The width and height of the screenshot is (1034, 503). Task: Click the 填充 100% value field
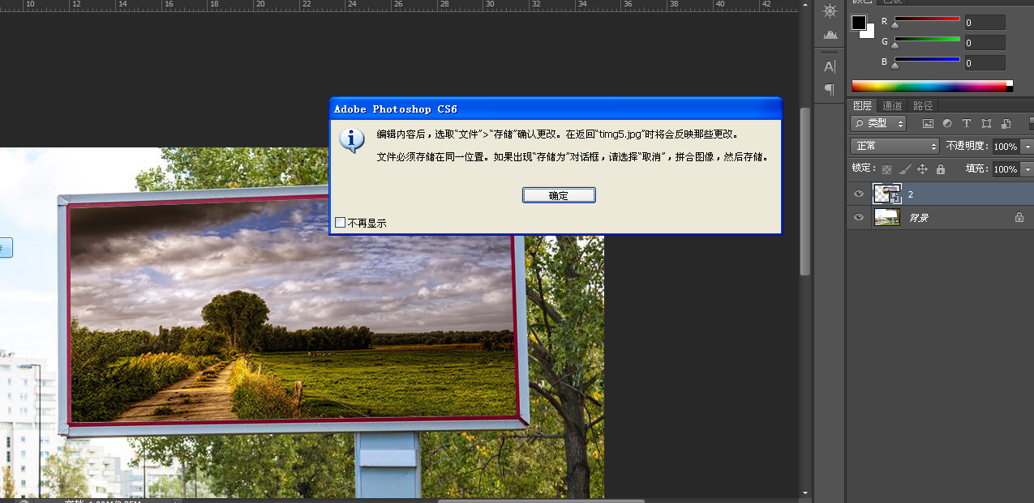1006,169
